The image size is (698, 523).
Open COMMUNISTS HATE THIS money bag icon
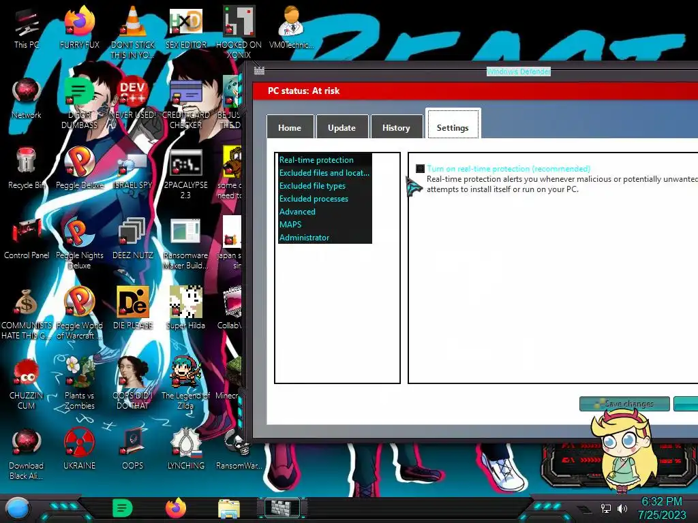27,313
